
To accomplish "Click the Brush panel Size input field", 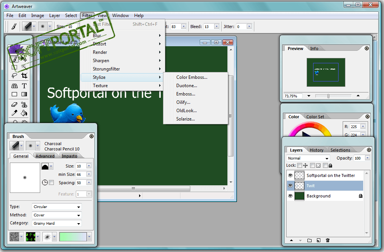I will point(81,166).
